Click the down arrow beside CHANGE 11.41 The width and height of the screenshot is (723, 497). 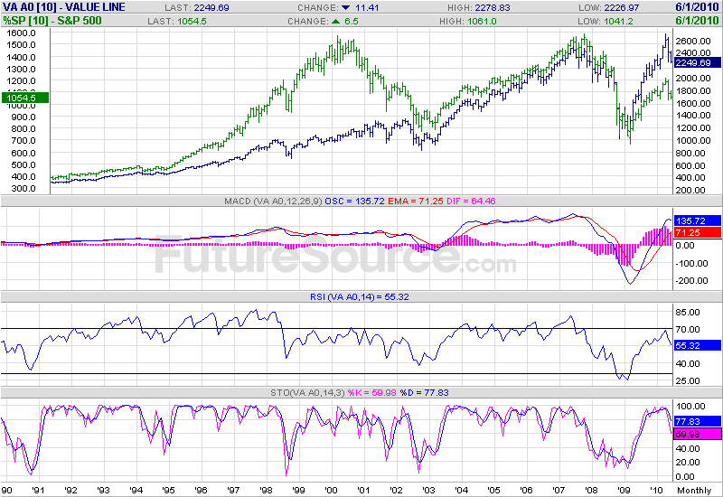[346, 8]
